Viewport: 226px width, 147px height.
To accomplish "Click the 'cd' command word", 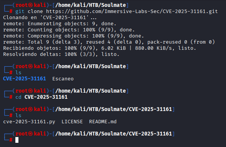I will (x=18, y=97).
